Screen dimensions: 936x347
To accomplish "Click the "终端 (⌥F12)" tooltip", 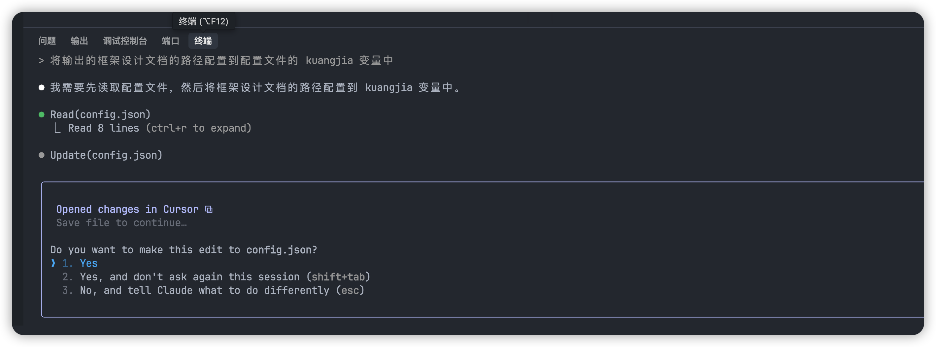I will tap(204, 21).
